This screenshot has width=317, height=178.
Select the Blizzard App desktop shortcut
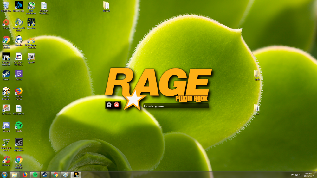(x=19, y=7)
